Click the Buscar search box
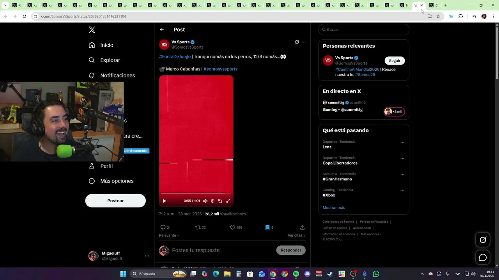499x280 pixels. click(364, 30)
